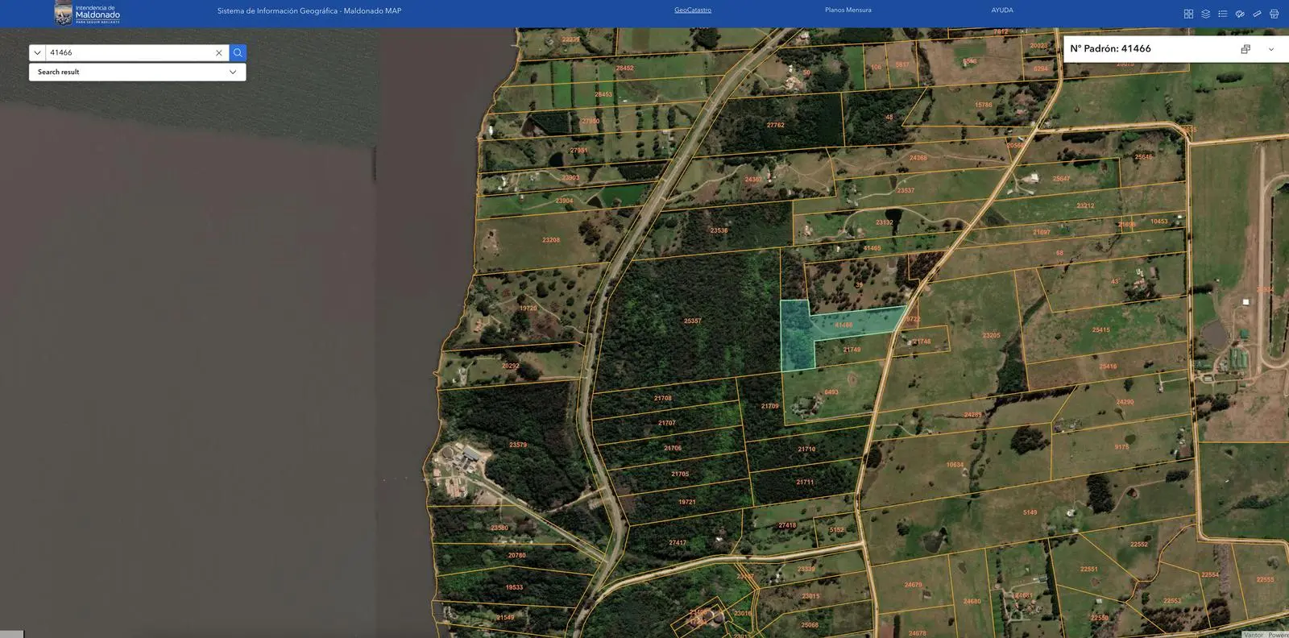Click the AYUDA help link
This screenshot has height=638, width=1289.
click(1002, 10)
